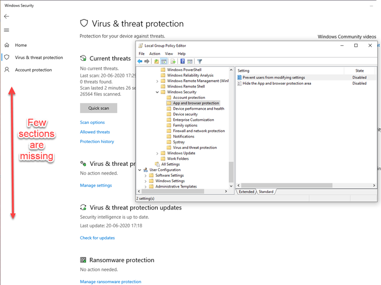Open Manage settings link
This screenshot has height=285, width=381.
pos(96,185)
